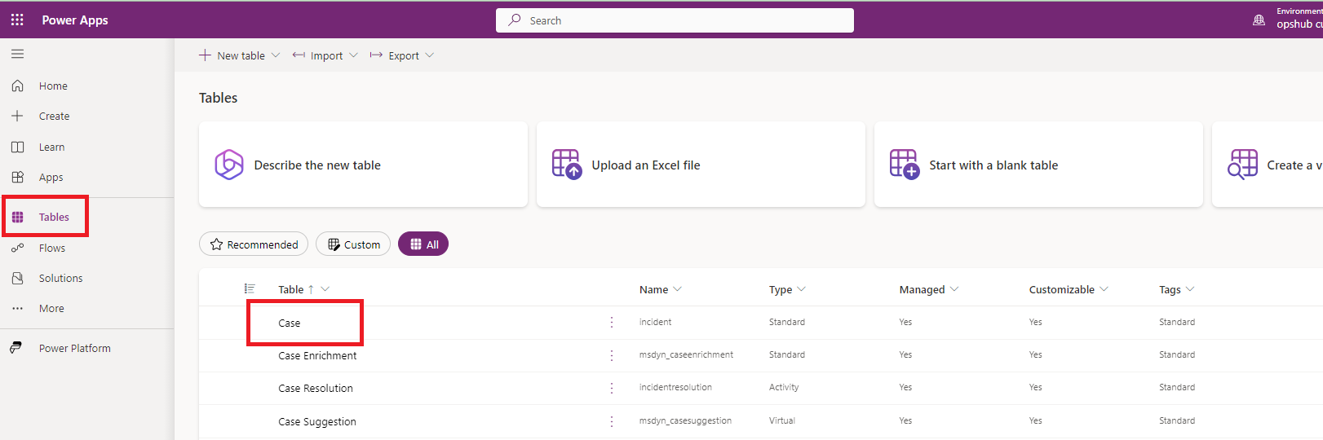Open the Case table link

290,323
